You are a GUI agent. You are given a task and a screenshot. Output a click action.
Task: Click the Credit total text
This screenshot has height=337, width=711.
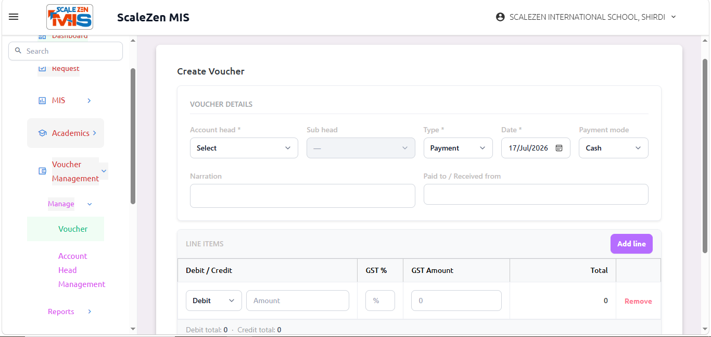[x=259, y=330]
